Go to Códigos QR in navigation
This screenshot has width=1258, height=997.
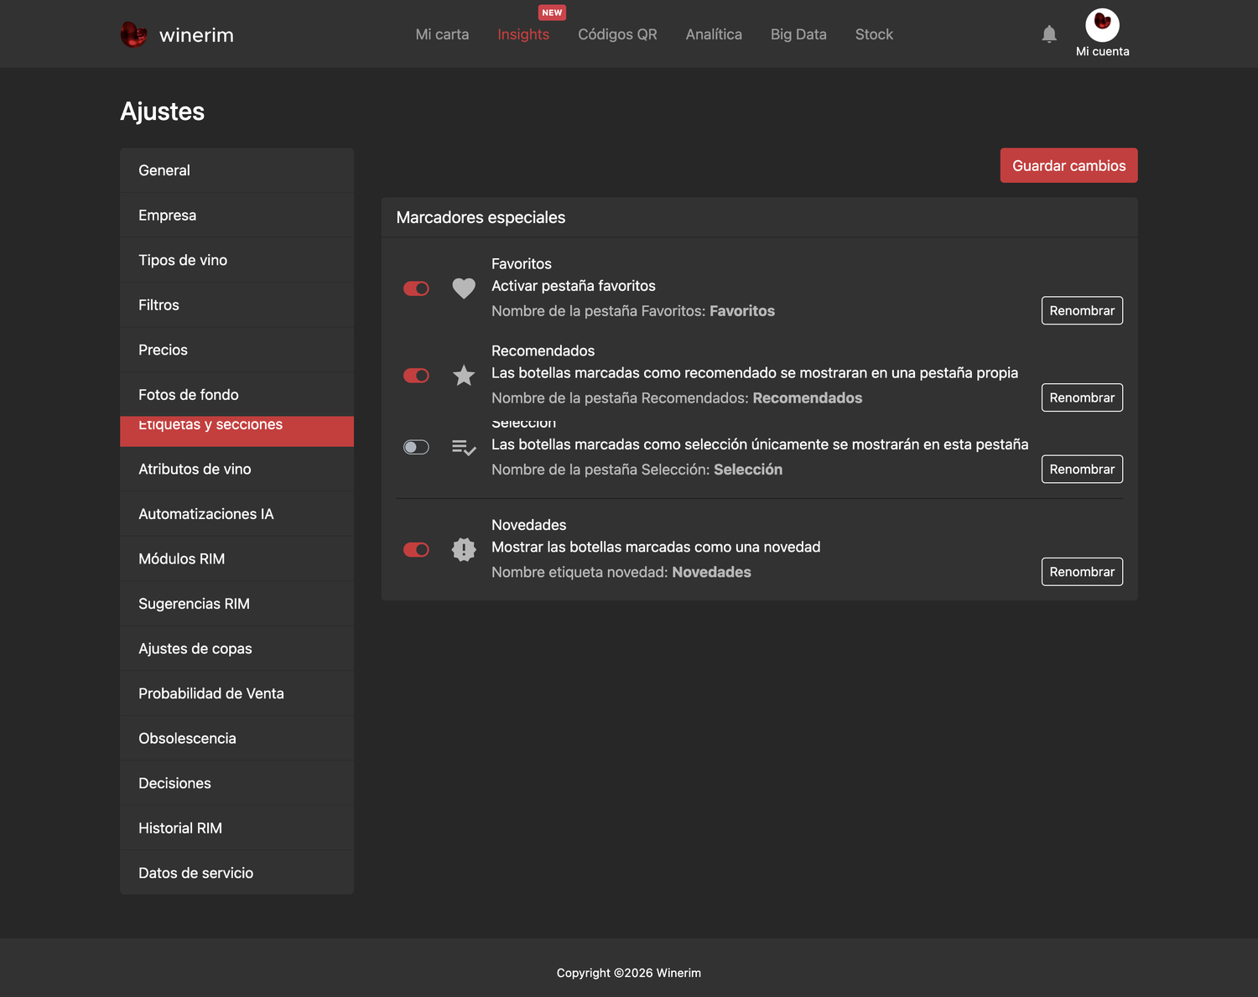coord(617,34)
